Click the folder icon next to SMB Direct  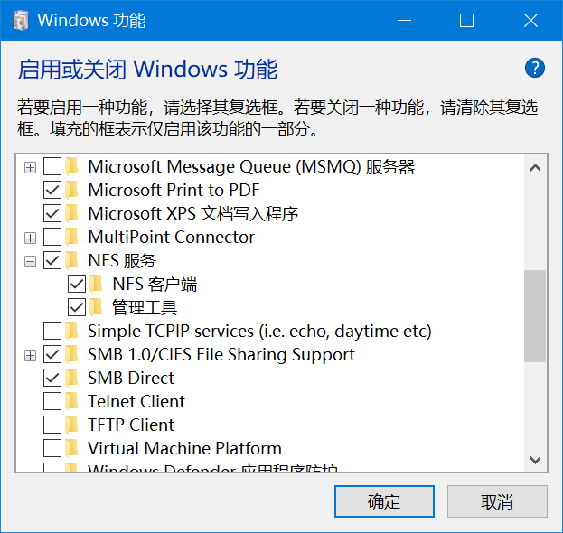point(72,379)
